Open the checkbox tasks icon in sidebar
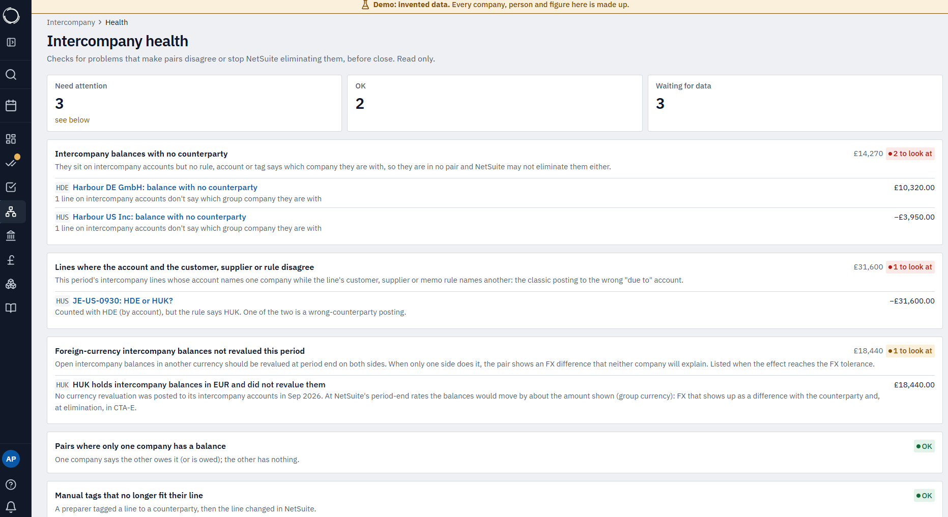 click(11, 187)
